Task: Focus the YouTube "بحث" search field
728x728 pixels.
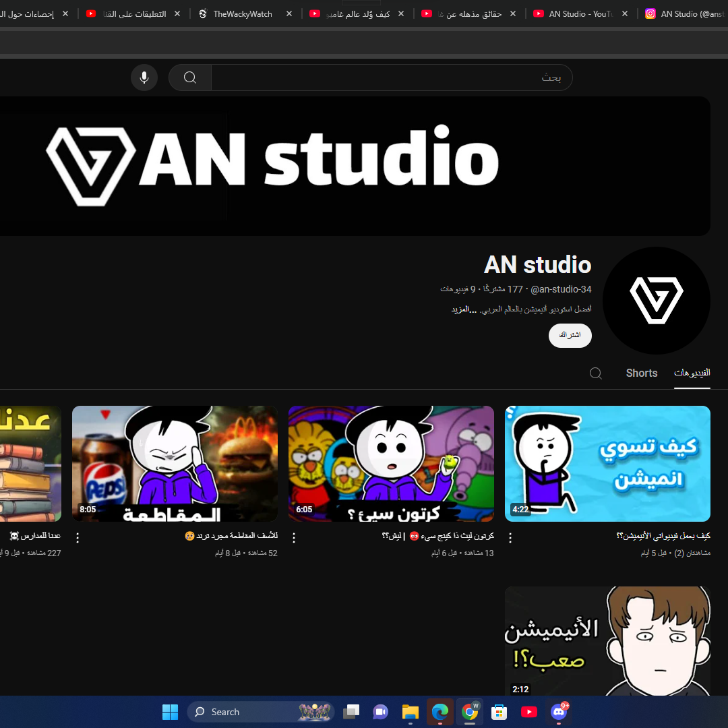Action: point(392,77)
